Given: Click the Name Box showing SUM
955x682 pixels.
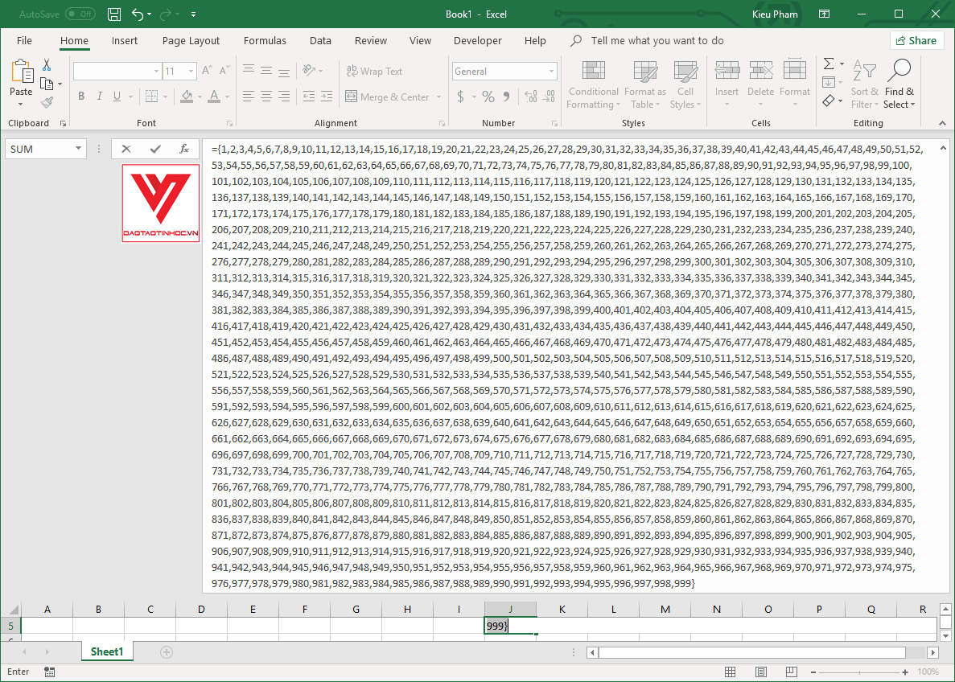Looking at the screenshot, I should 46,149.
